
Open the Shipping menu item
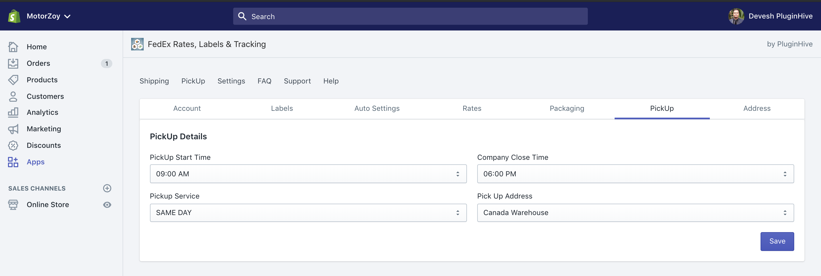(x=154, y=81)
